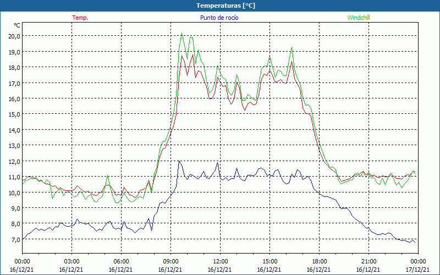Click the '06:00' time axis label
Viewport: 440px width, 275px height.
[121, 262]
